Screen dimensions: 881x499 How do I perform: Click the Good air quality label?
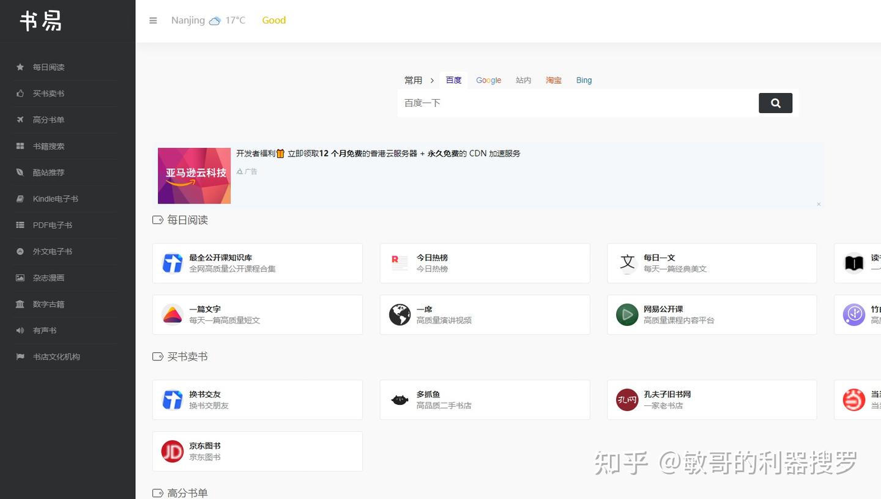273,20
